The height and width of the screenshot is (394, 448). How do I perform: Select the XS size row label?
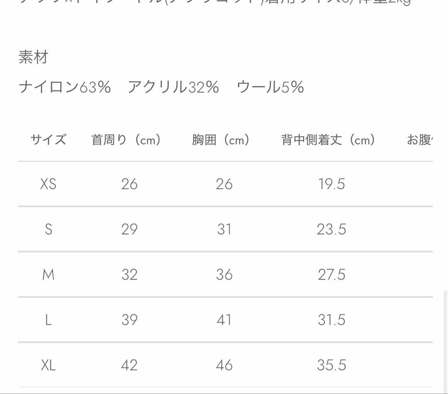48,184
